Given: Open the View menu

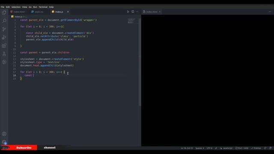Looking at the screenshot, I should click(24, 7).
